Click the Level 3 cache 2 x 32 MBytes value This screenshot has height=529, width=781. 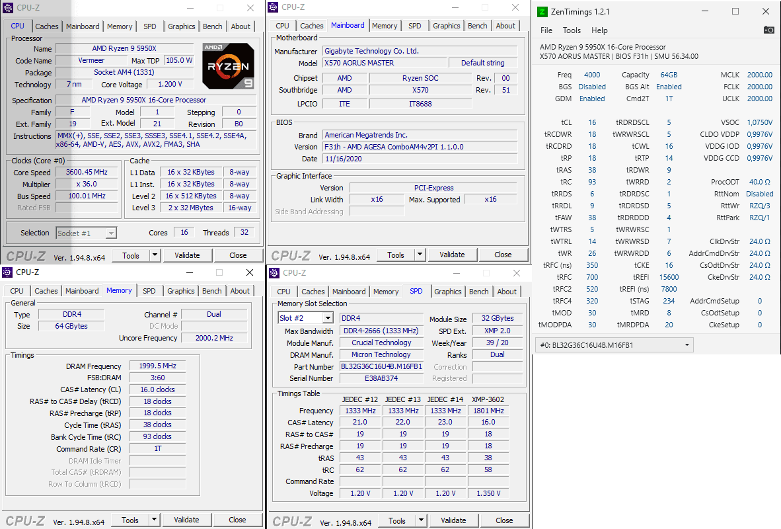point(191,208)
